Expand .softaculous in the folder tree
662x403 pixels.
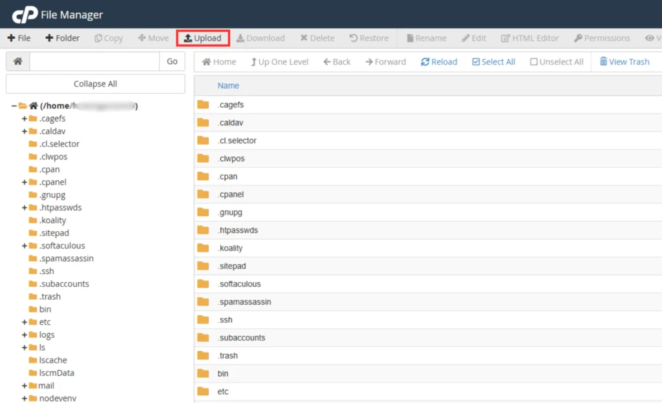click(x=25, y=246)
